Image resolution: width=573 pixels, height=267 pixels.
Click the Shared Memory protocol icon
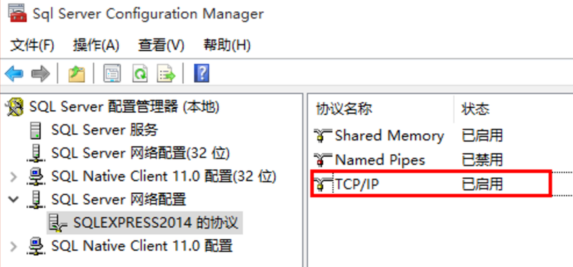coord(323,136)
